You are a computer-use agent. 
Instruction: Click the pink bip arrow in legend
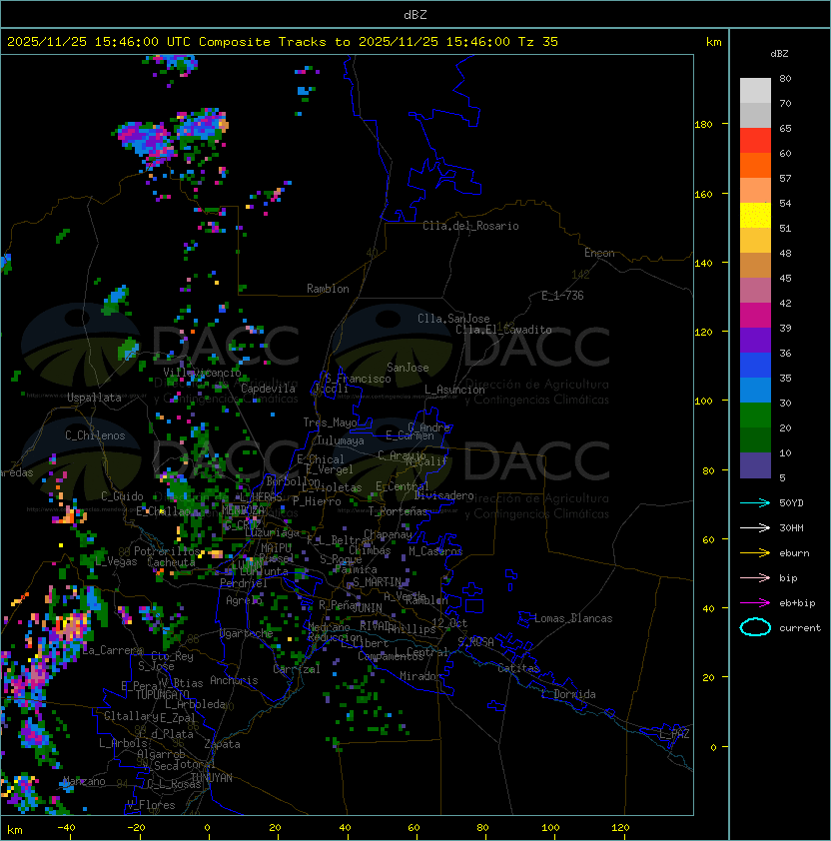[x=755, y=577]
